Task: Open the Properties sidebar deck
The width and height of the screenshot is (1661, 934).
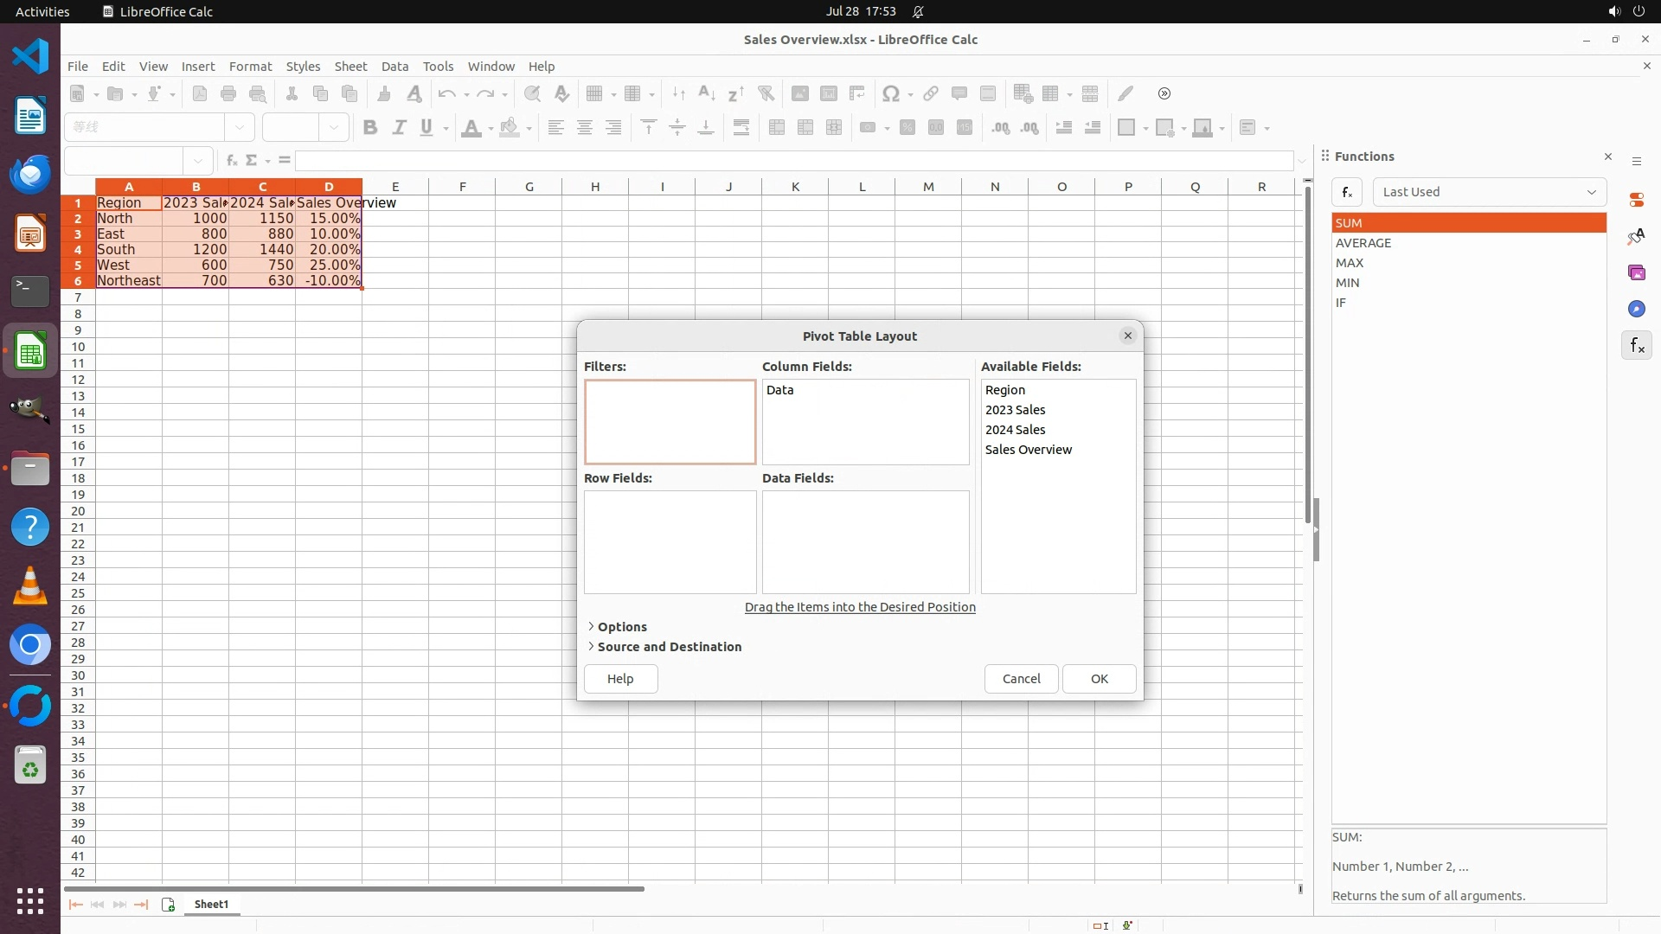Action: coord(1636,200)
